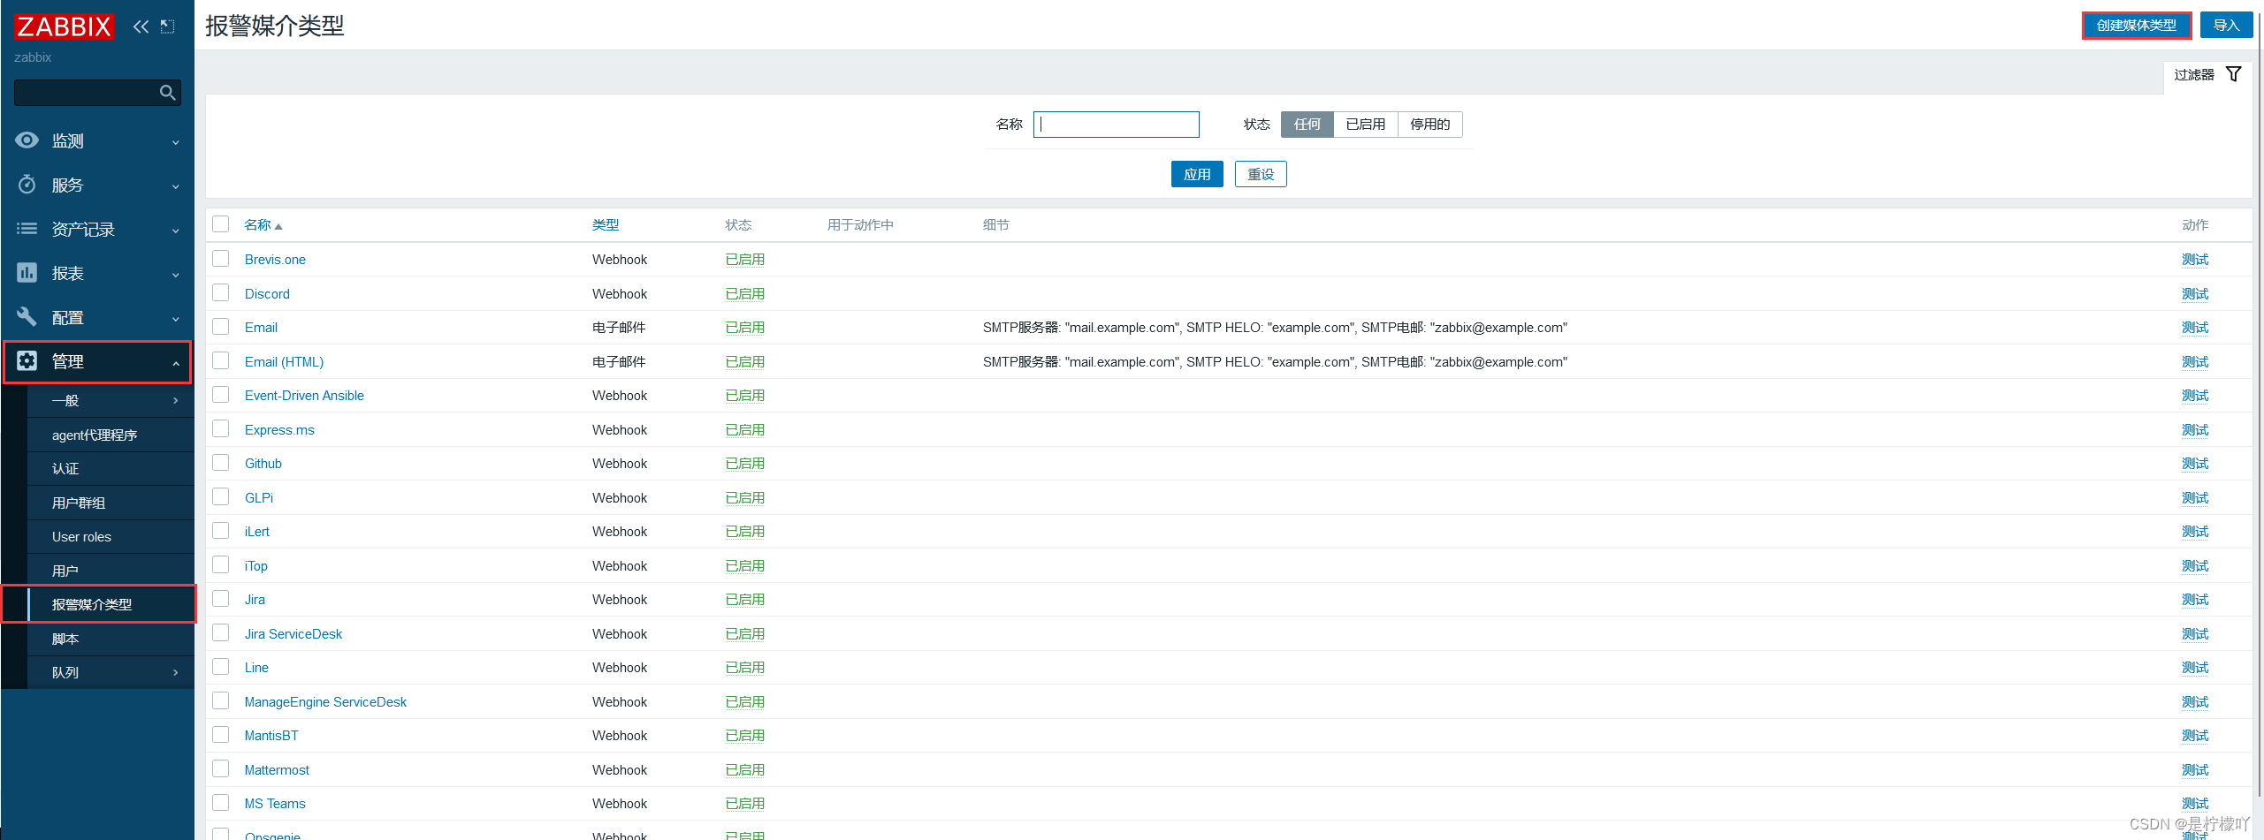The height and width of the screenshot is (840, 2264).
Task: Click the filter funnel icon
Action: pos(2234,74)
